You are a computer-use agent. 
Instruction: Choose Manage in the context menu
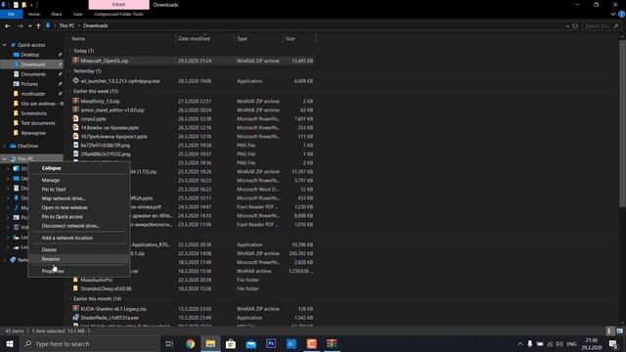coord(79,180)
